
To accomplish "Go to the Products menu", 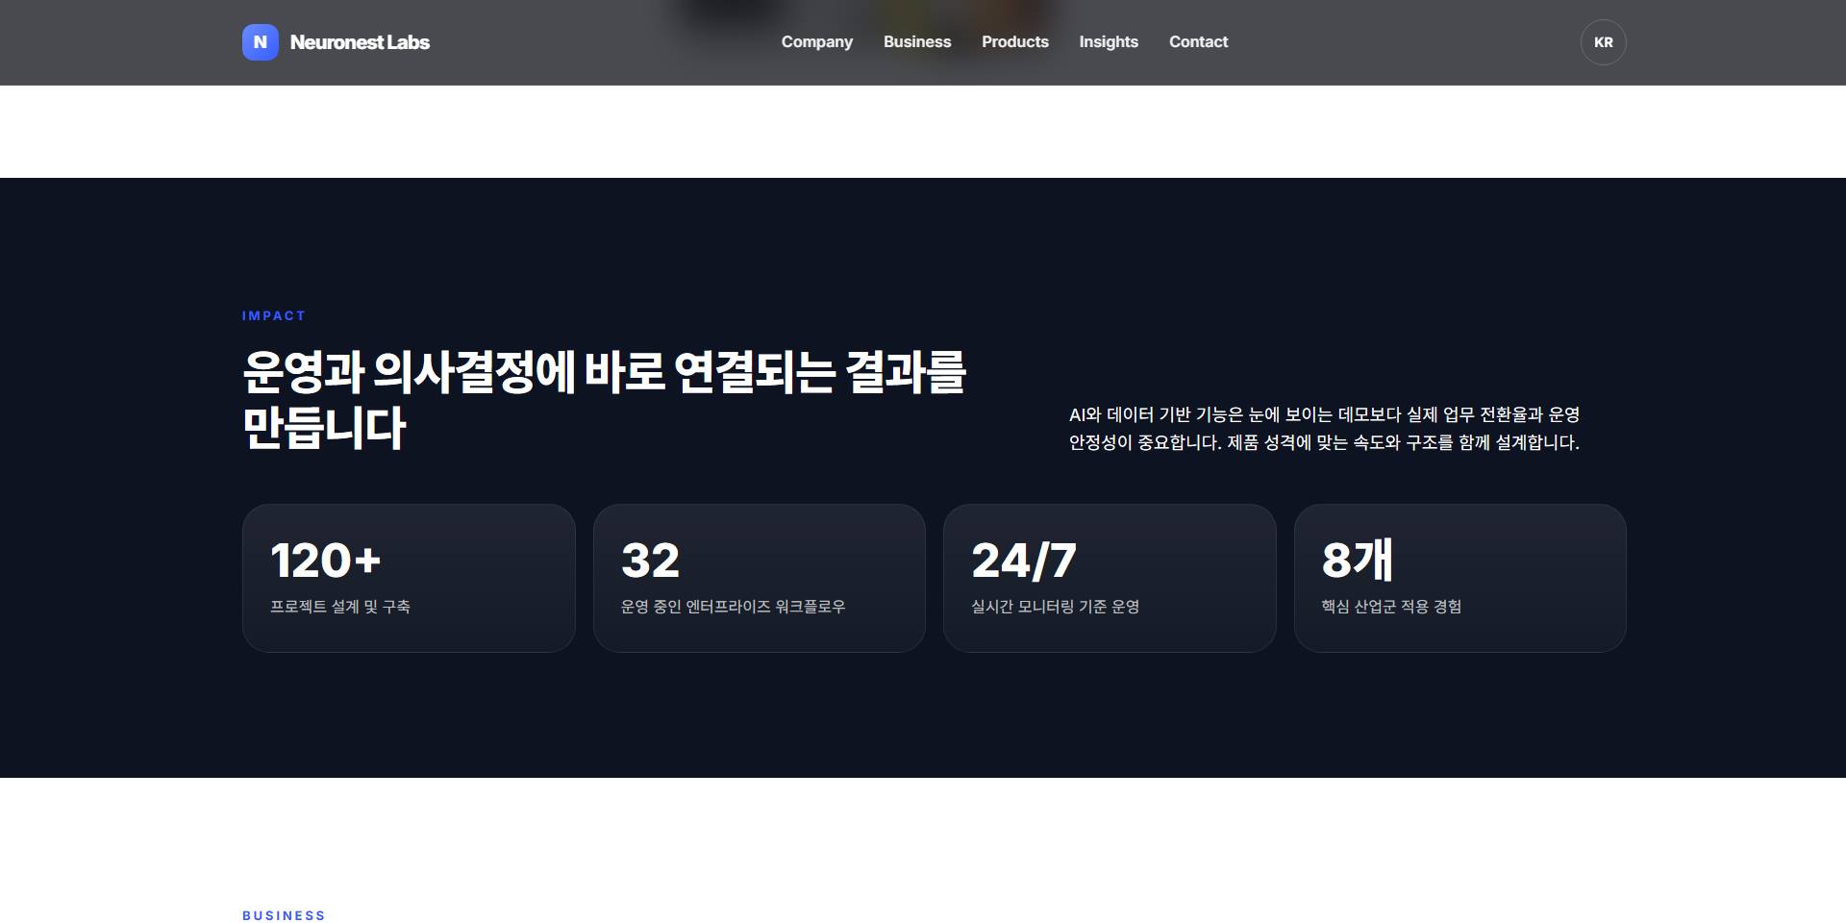I will (x=1014, y=42).
